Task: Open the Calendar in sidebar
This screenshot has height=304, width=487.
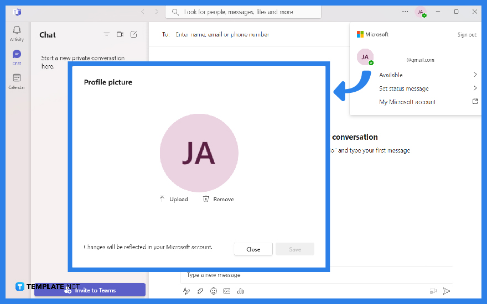Action: (x=17, y=81)
